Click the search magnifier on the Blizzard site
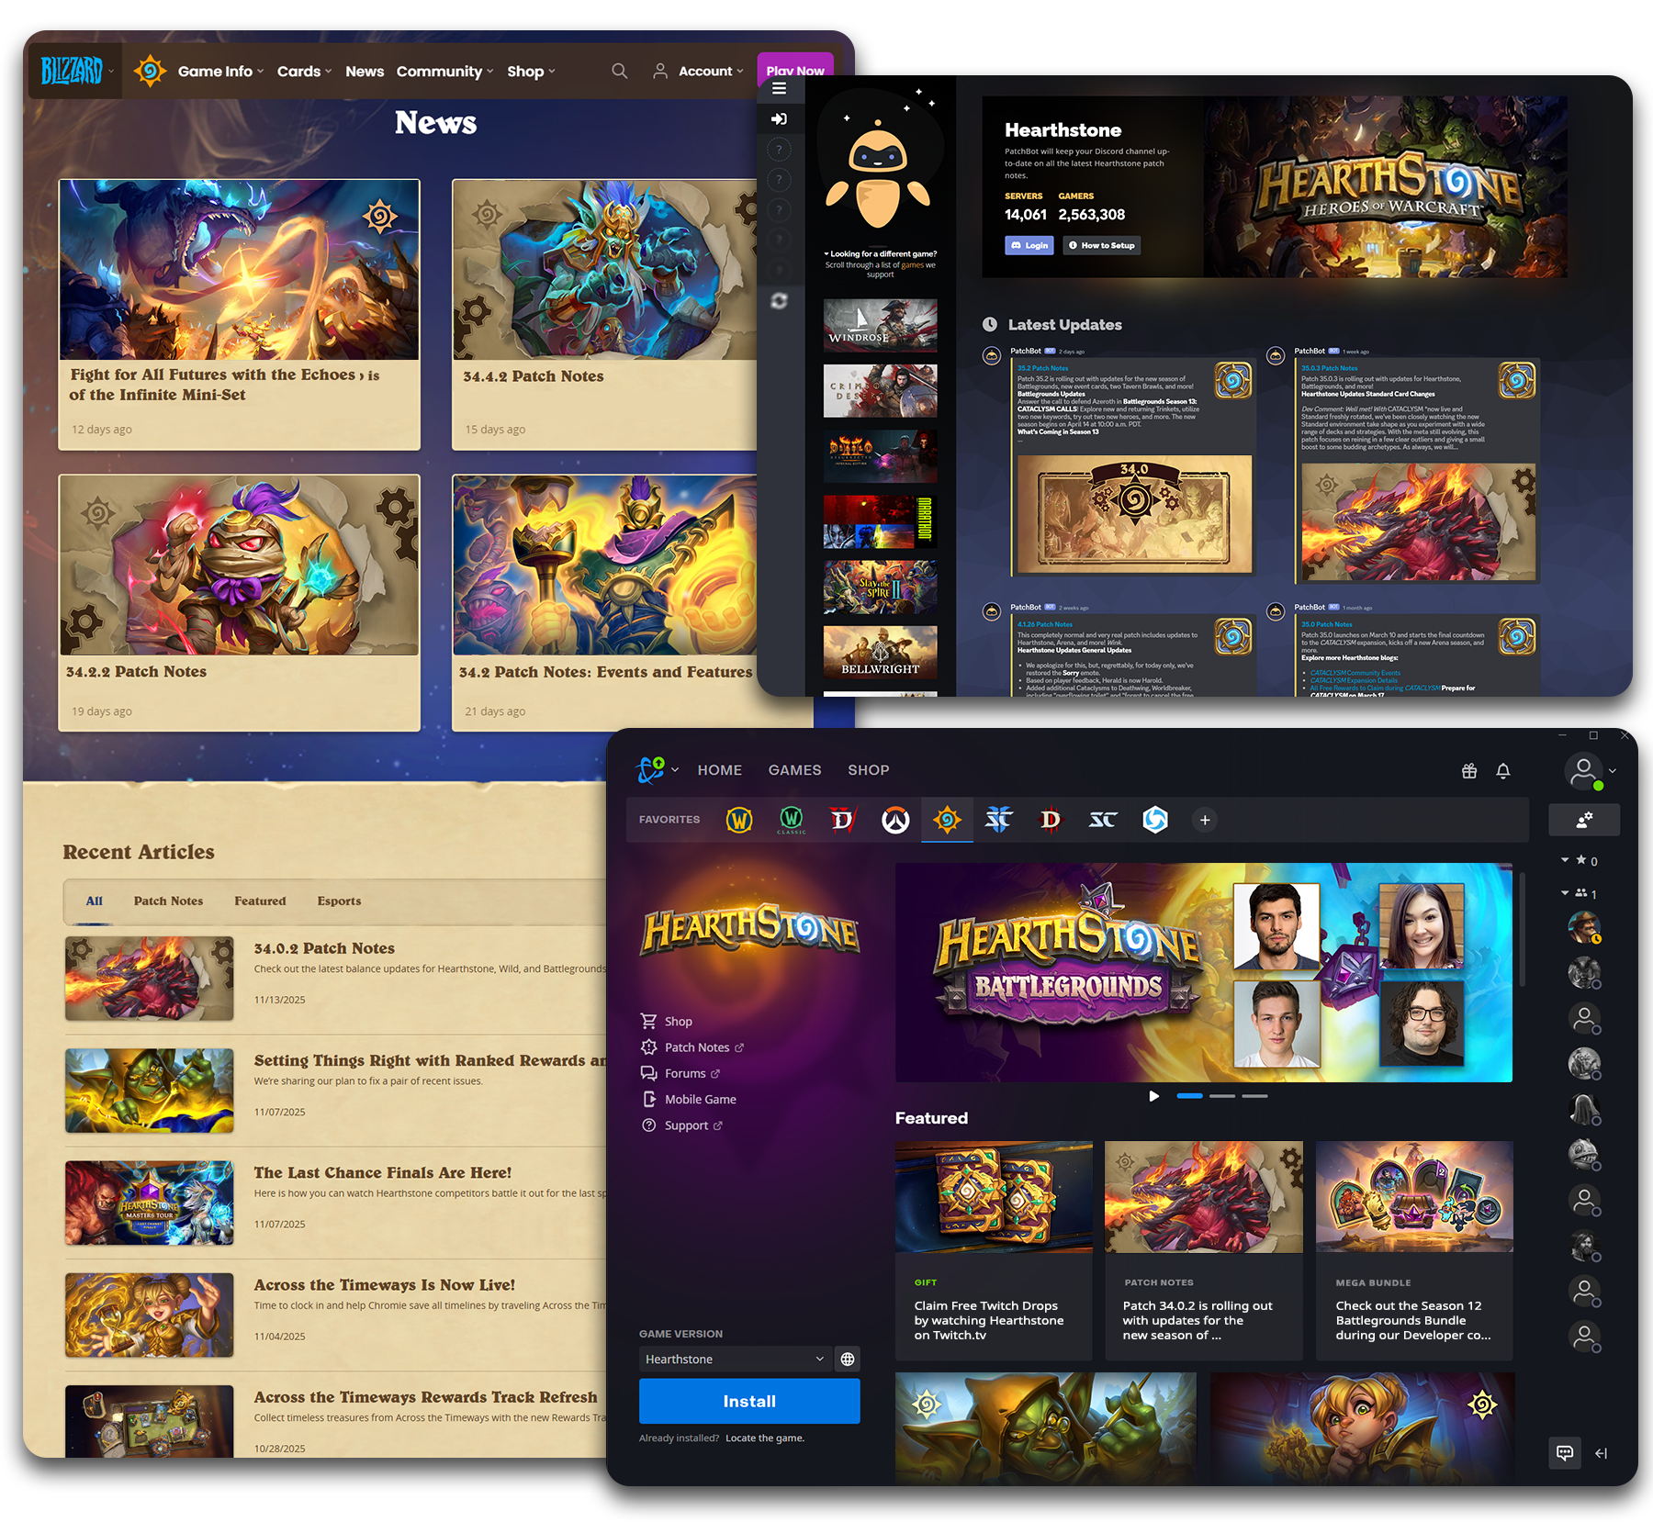 point(620,71)
